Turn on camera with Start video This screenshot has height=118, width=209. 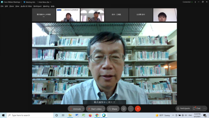(x=95, y=109)
